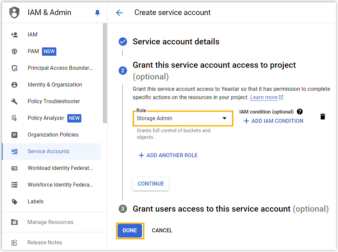Delete the Storage Admin role row
This screenshot has width=338, height=252.
[323, 116]
